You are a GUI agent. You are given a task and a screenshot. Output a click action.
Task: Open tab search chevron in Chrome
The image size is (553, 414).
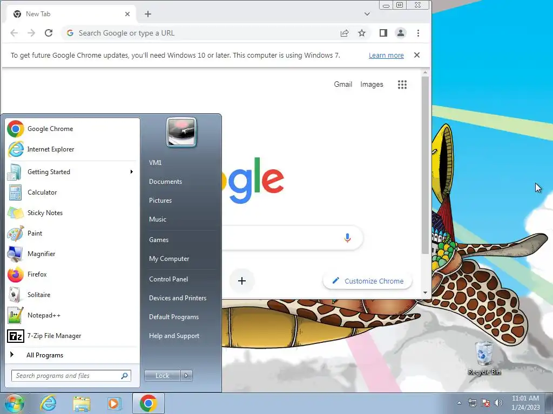(x=367, y=14)
